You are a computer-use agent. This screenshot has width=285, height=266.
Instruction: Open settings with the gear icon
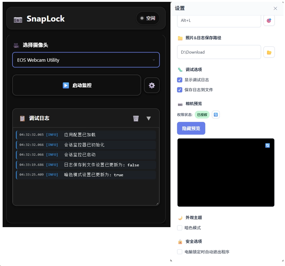pos(152,85)
